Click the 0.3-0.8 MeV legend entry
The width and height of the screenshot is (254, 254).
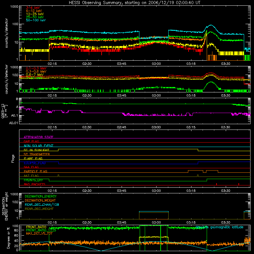click(x=36, y=71)
